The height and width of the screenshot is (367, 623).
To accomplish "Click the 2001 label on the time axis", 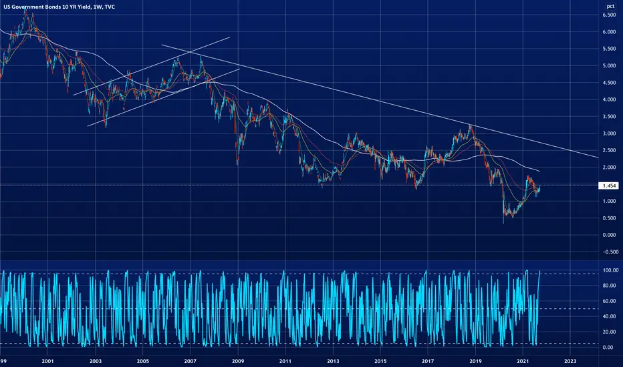I will click(47, 361).
